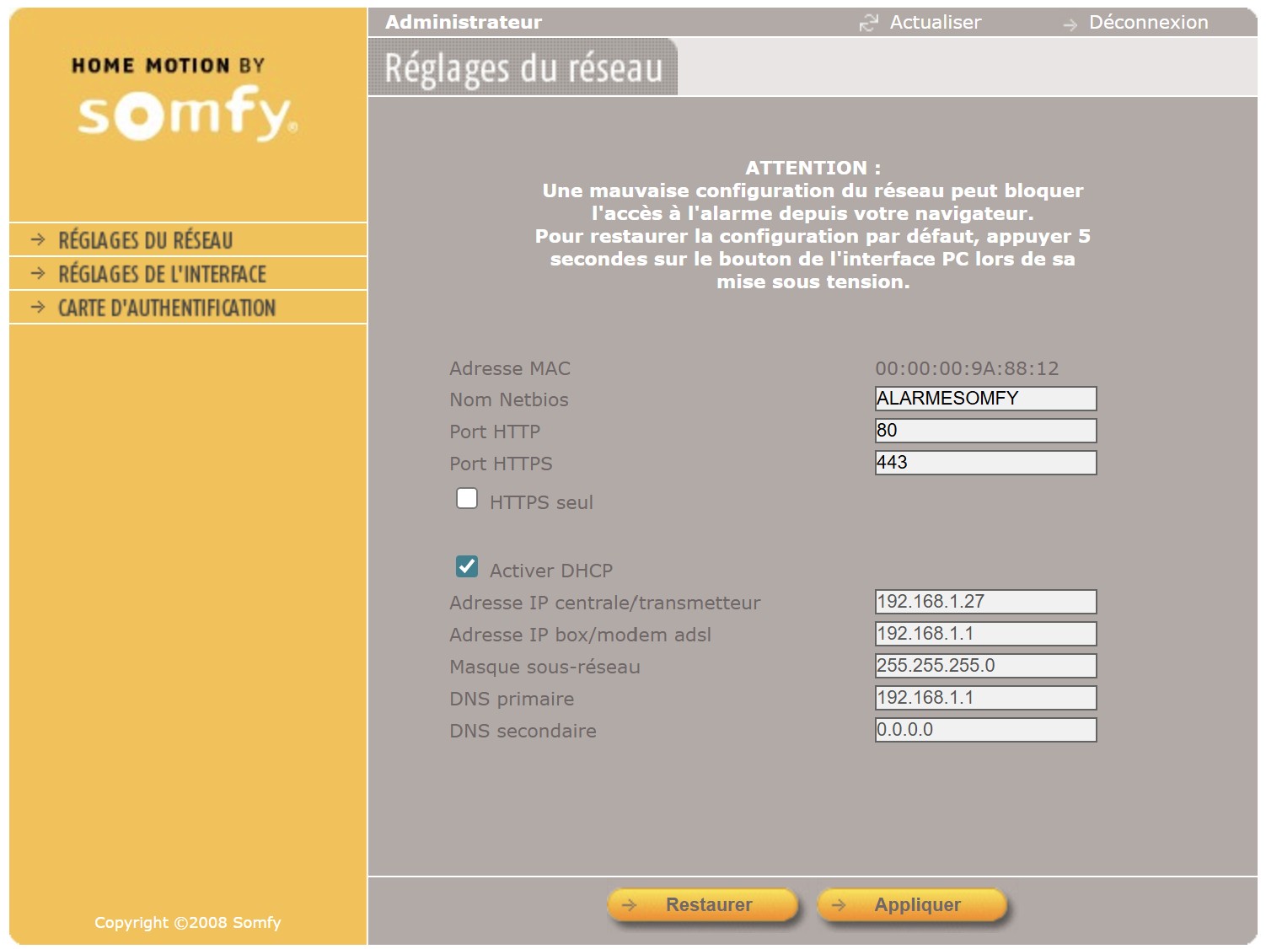Click arrow icon next to Réglages de l'interface
The height and width of the screenshot is (949, 1266).
(38, 274)
